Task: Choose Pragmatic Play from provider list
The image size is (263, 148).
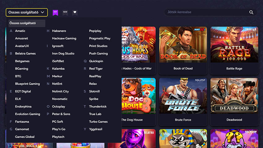Action: tap(100, 38)
